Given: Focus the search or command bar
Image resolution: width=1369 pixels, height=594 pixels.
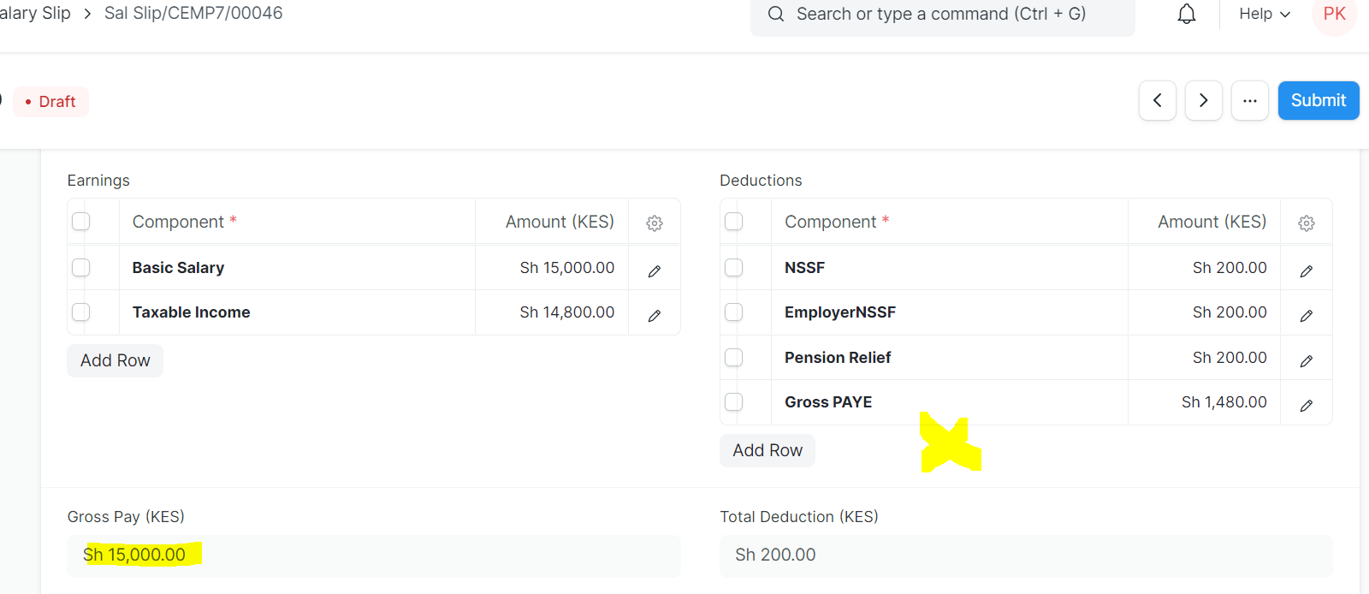Looking at the screenshot, I should point(941,15).
